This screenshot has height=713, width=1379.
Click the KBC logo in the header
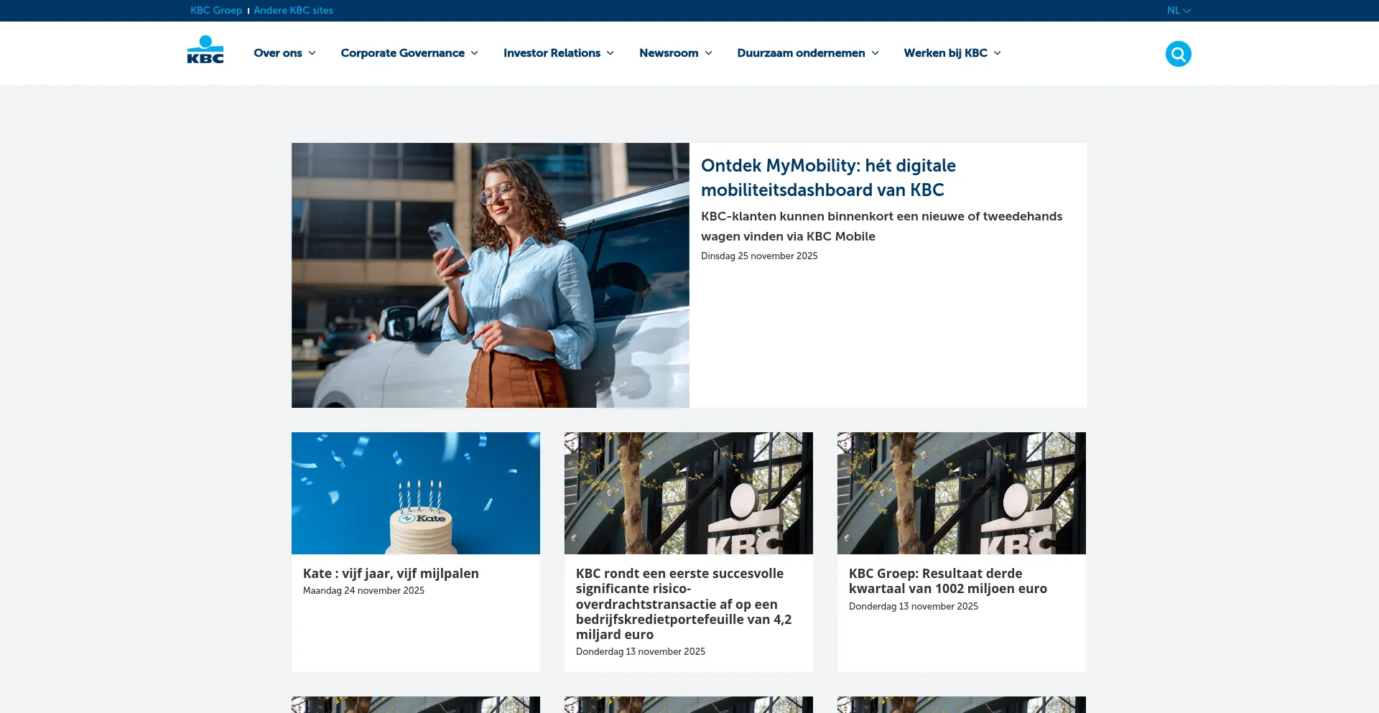(205, 50)
